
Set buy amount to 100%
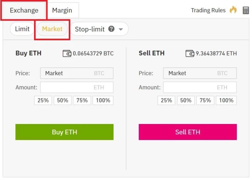[x=103, y=100]
